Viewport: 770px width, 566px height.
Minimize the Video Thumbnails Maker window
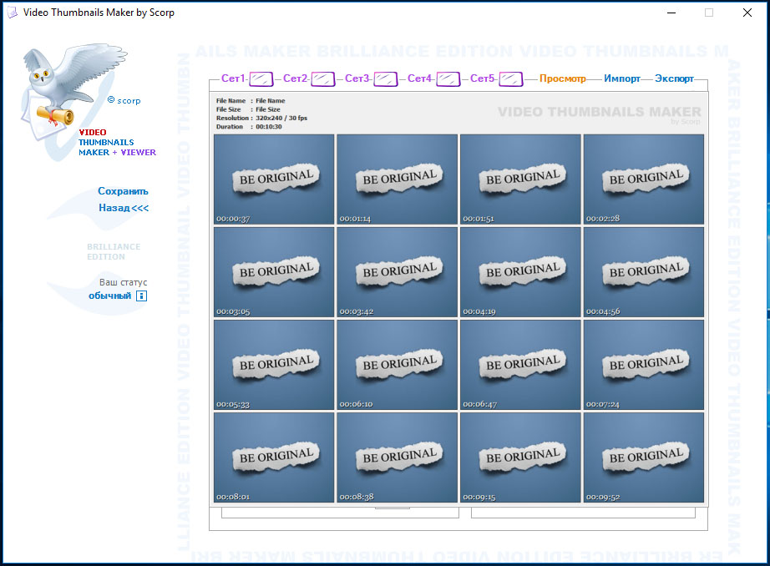tap(671, 13)
